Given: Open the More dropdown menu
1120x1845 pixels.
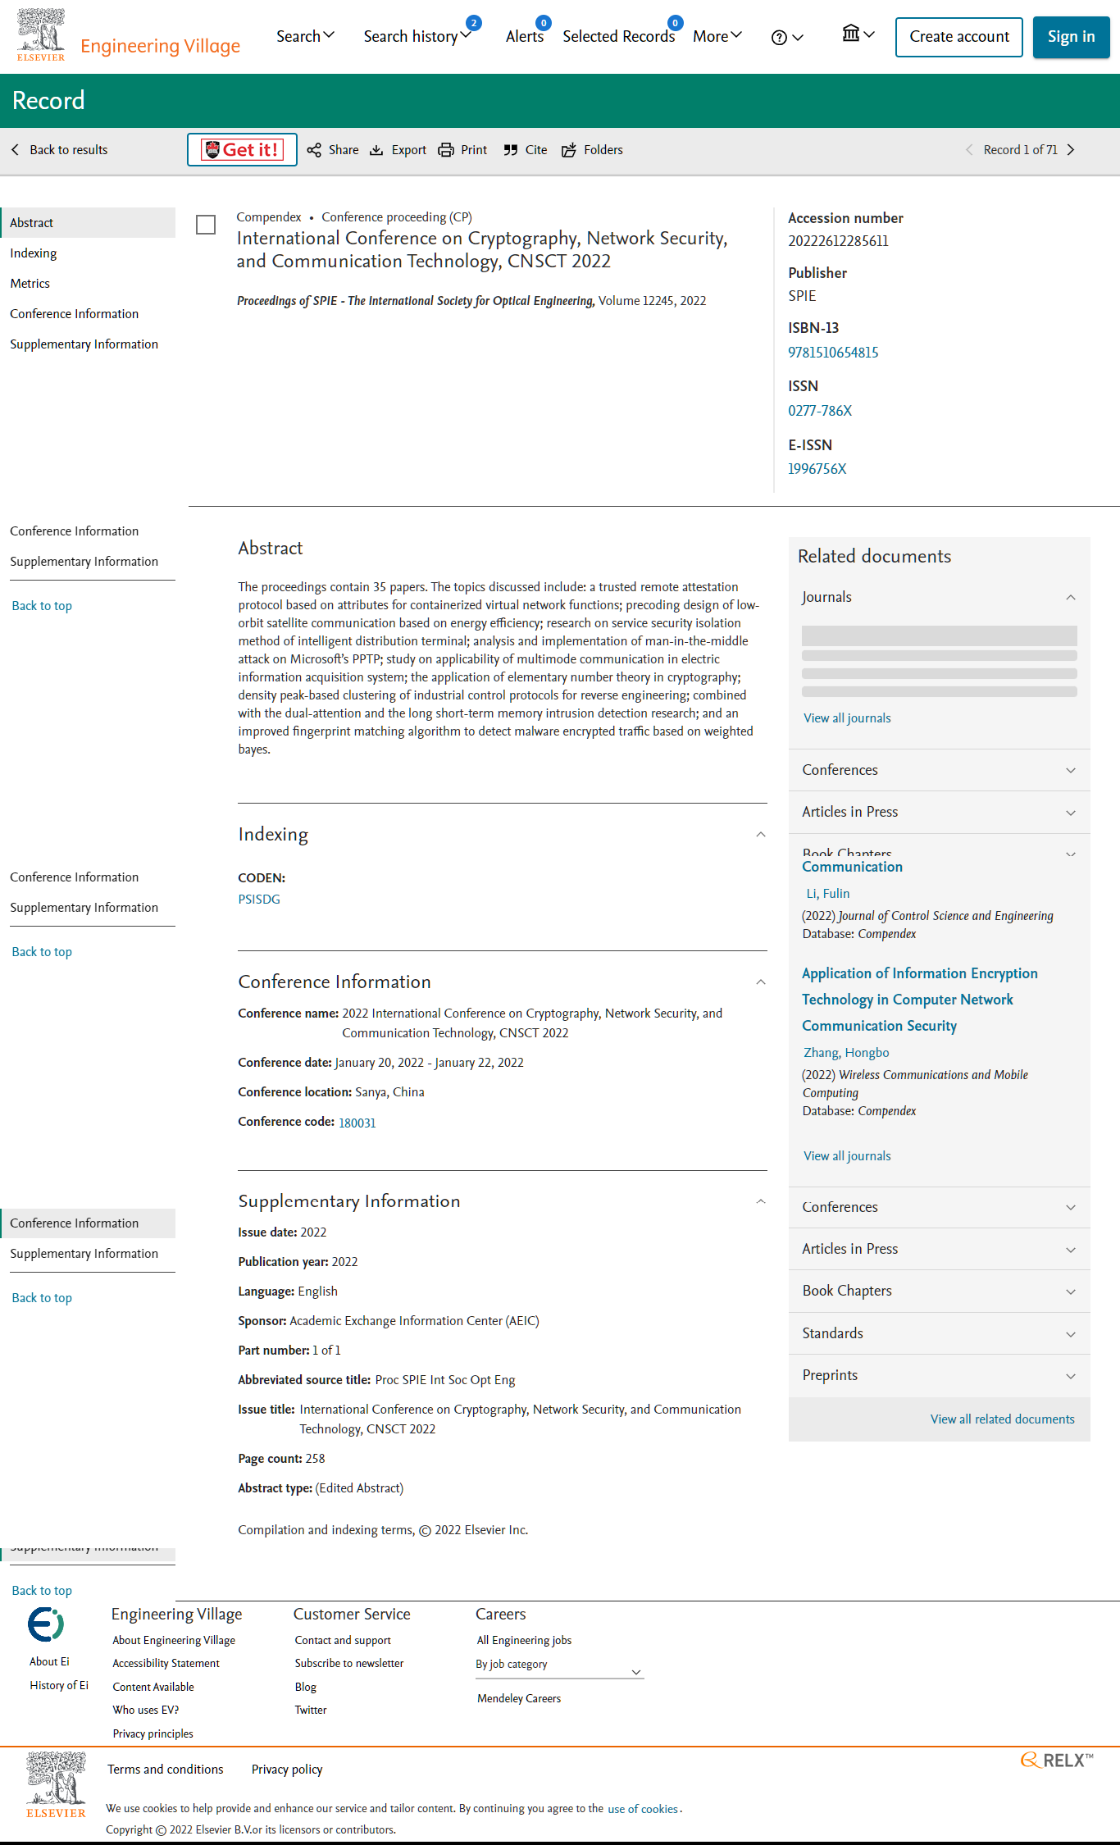Looking at the screenshot, I should (717, 36).
